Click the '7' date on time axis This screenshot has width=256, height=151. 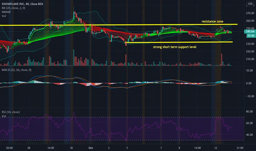pos(161,148)
